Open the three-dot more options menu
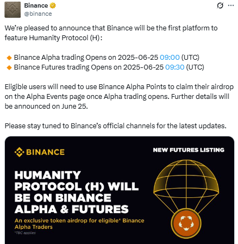 coord(231,5)
